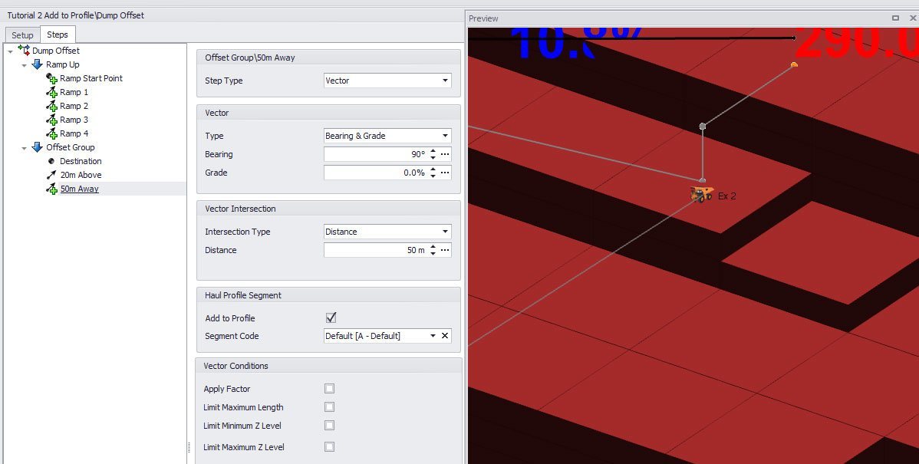Uncheck the Add to Profile checkbox
919x464 pixels.
pos(331,318)
